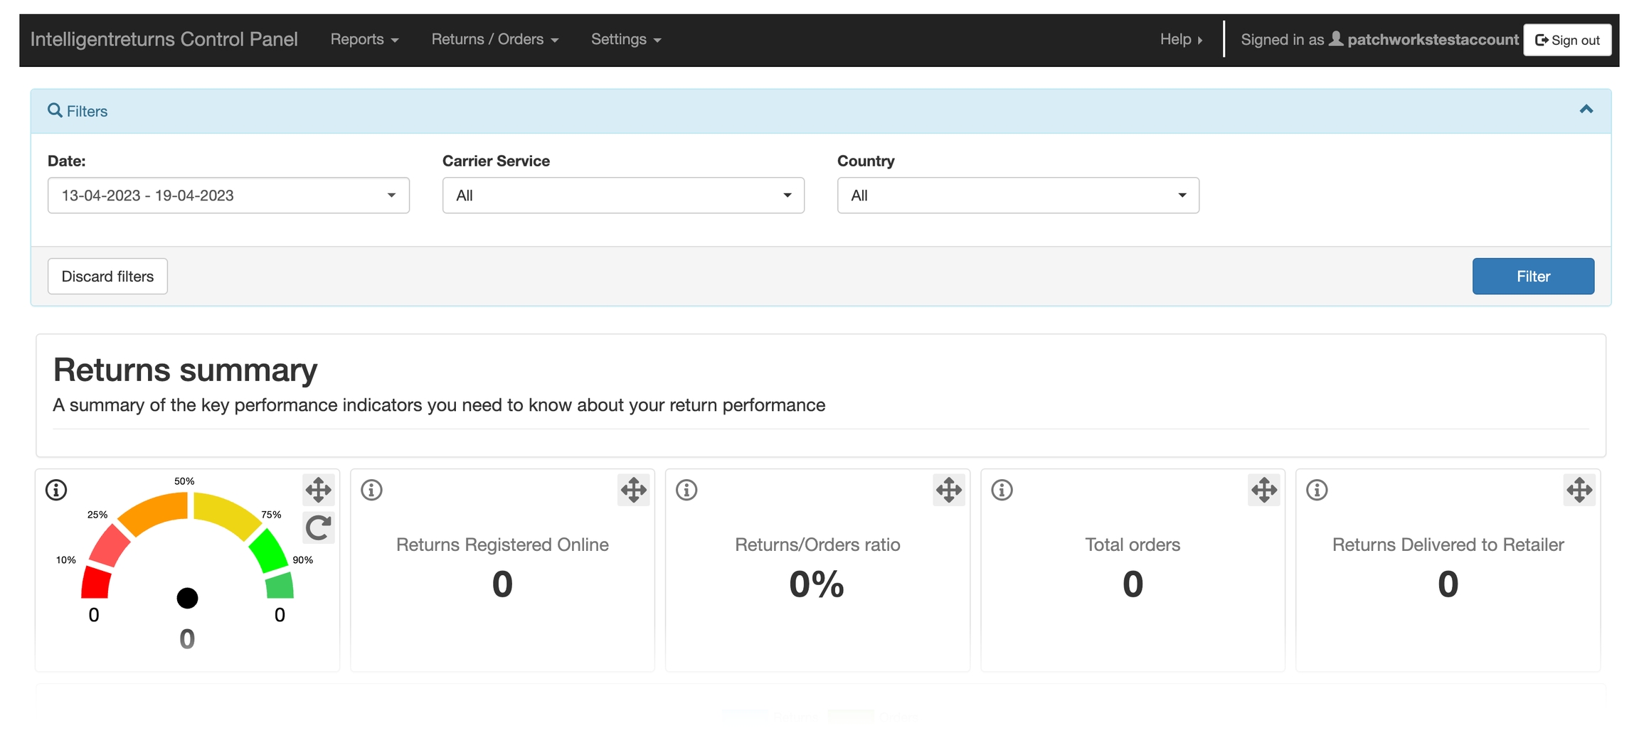
Task: Open the Settings menu
Action: [626, 40]
